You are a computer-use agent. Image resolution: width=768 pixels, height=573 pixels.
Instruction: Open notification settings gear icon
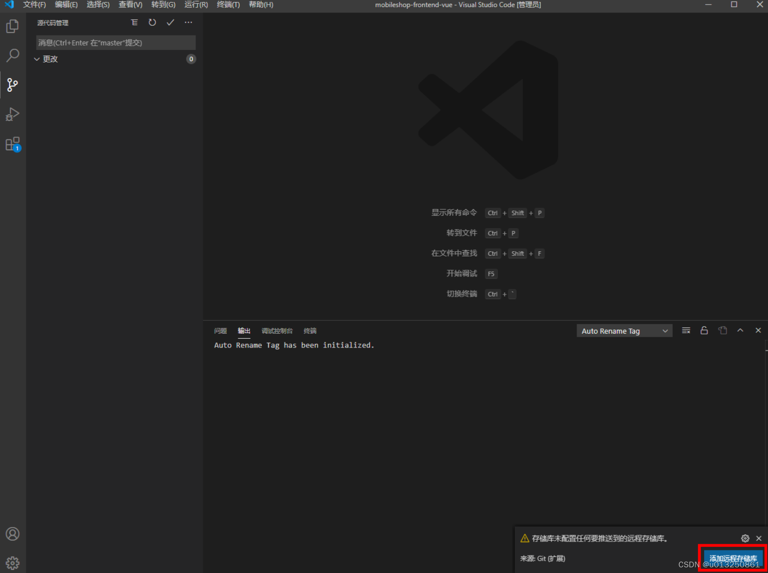(x=745, y=539)
